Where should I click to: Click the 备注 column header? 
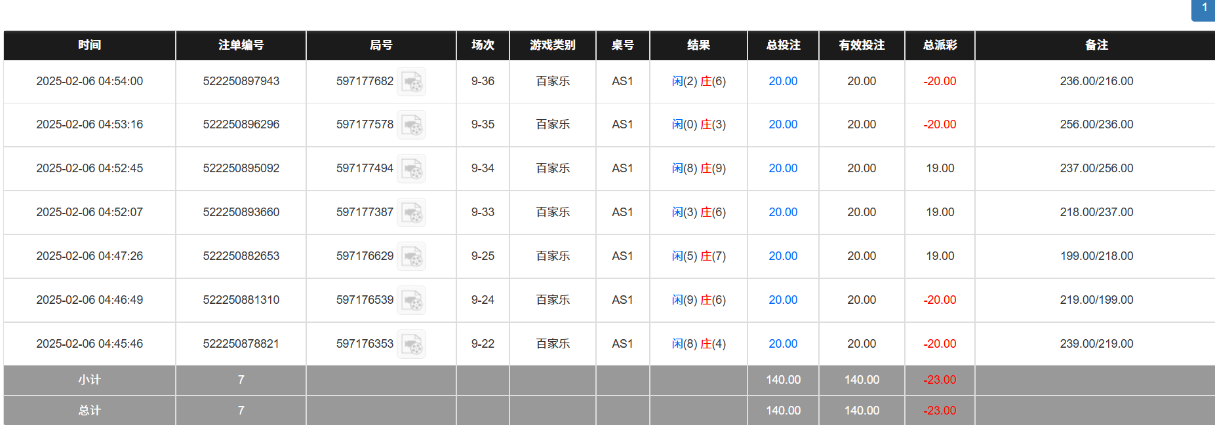coord(1096,45)
